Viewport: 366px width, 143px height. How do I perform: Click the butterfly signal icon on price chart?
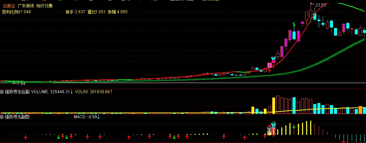pyautogui.click(x=273, y=58)
